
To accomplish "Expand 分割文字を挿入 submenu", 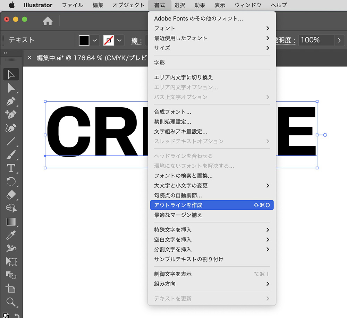I will (x=212, y=249).
